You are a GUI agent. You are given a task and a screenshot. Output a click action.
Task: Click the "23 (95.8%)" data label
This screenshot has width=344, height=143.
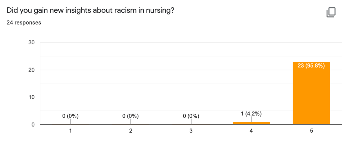tap(311, 66)
